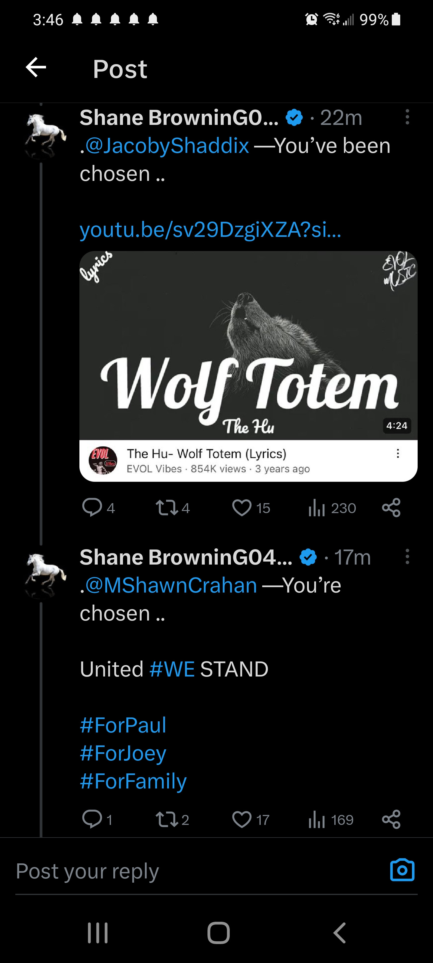Screen dimensions: 433x963
Task: Like the post with 17 likes
Action: pos(242,819)
